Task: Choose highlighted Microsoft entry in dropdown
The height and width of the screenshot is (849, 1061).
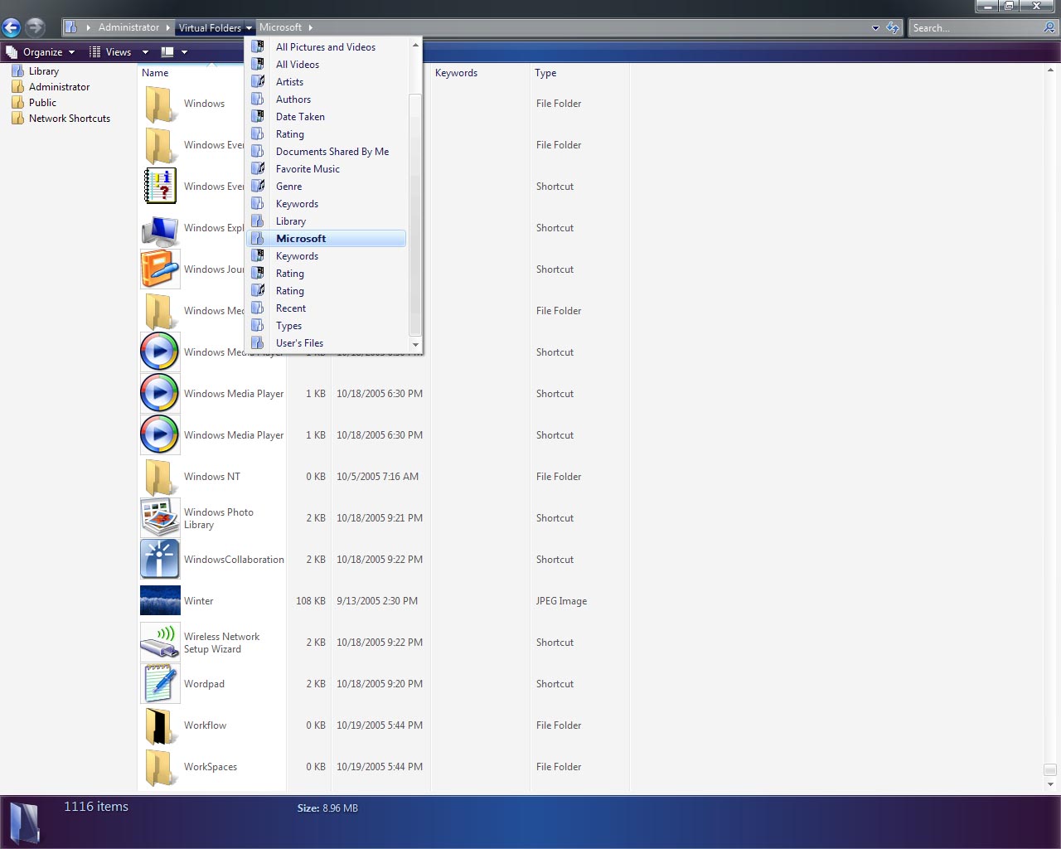Action: (x=327, y=239)
